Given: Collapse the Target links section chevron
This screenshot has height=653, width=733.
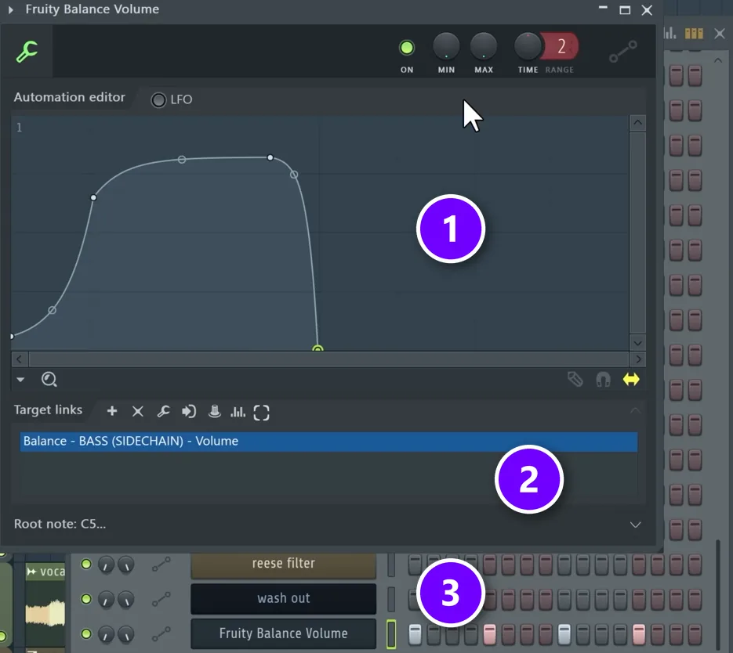Looking at the screenshot, I should click(635, 410).
